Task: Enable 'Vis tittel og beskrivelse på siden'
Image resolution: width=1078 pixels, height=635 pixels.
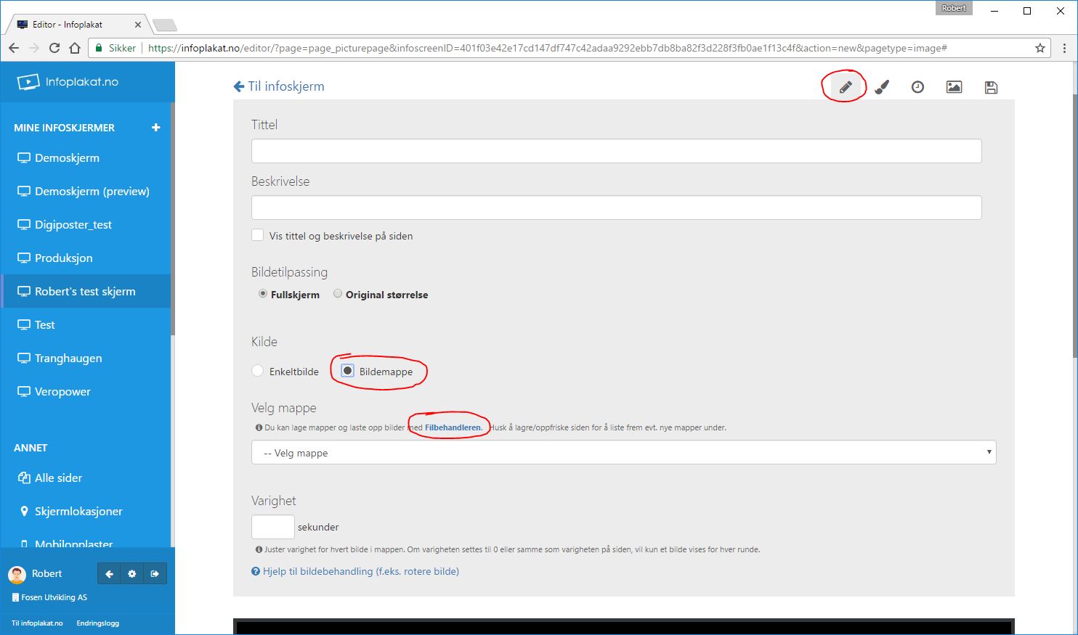Action: 258,235
